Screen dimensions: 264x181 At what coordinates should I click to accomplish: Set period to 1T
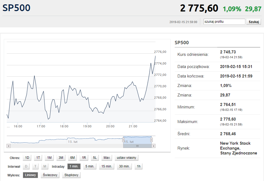[38, 158]
